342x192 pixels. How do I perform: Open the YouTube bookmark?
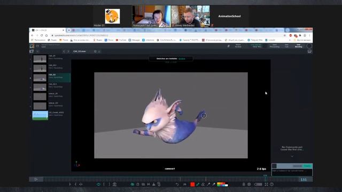click(x=121, y=40)
